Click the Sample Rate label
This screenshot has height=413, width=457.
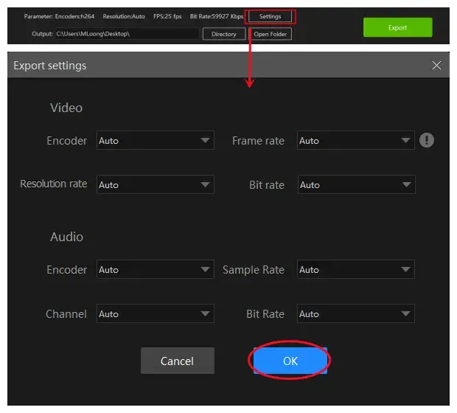click(254, 270)
